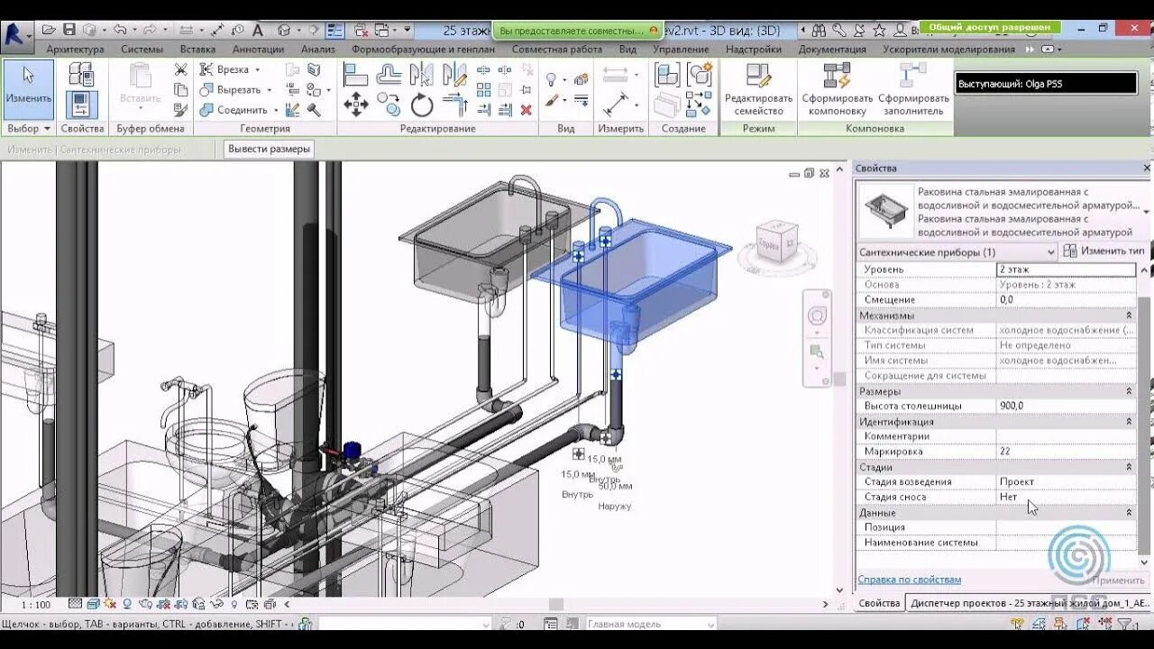Open the default 3D view house icon

(282, 30)
